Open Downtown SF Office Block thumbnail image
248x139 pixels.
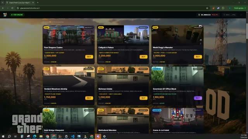click(177, 77)
